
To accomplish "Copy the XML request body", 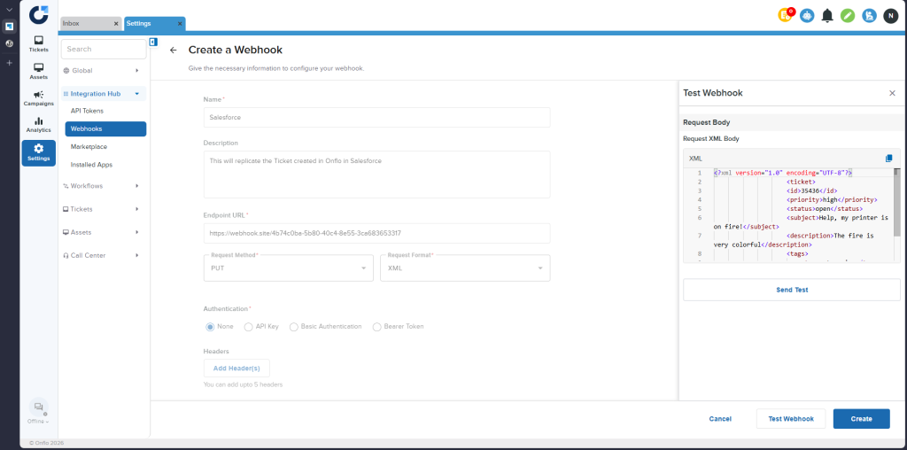I will pyautogui.click(x=889, y=158).
